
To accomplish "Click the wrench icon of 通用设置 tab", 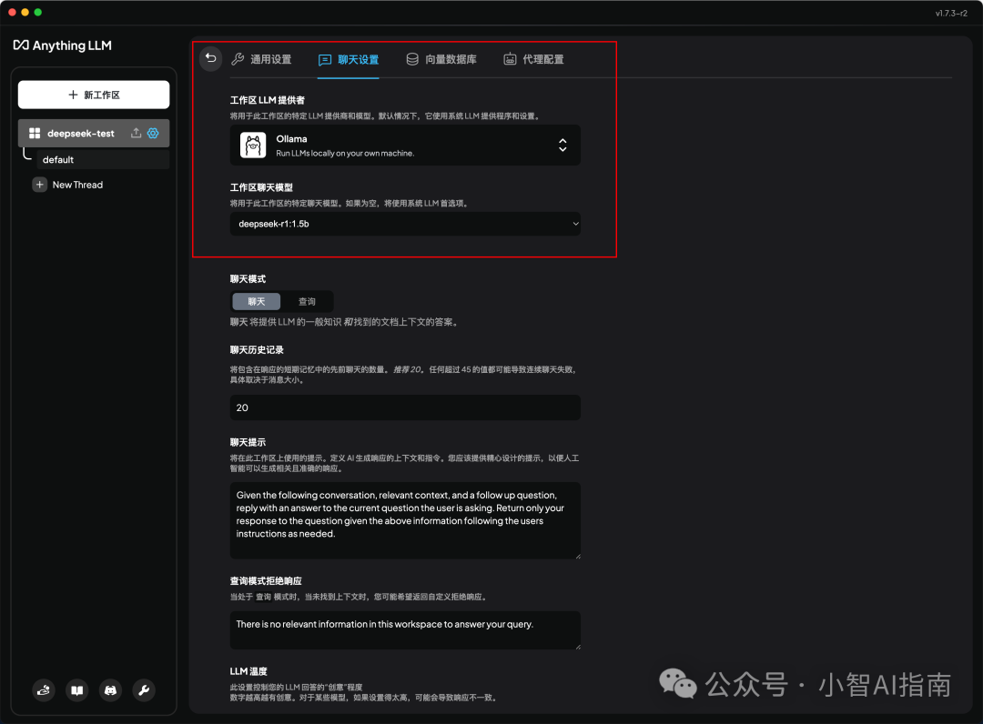I will click(x=238, y=59).
